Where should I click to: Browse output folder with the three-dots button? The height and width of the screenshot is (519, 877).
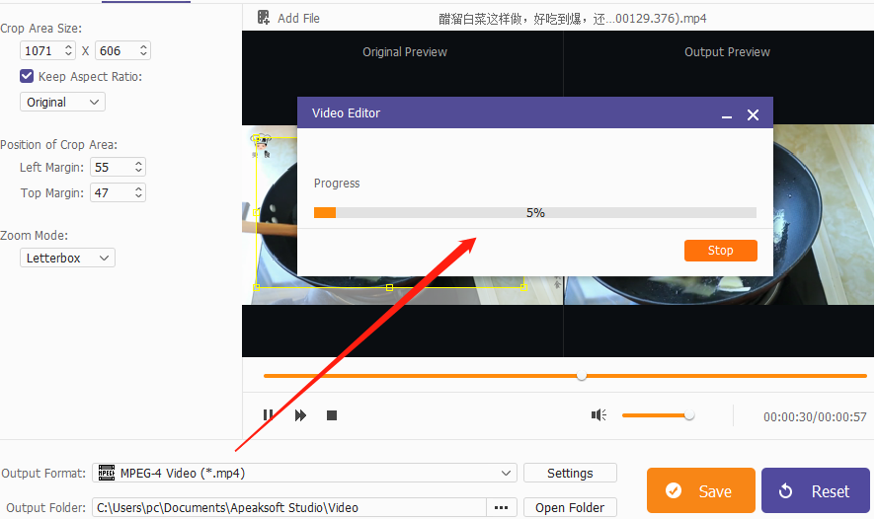pyautogui.click(x=501, y=507)
